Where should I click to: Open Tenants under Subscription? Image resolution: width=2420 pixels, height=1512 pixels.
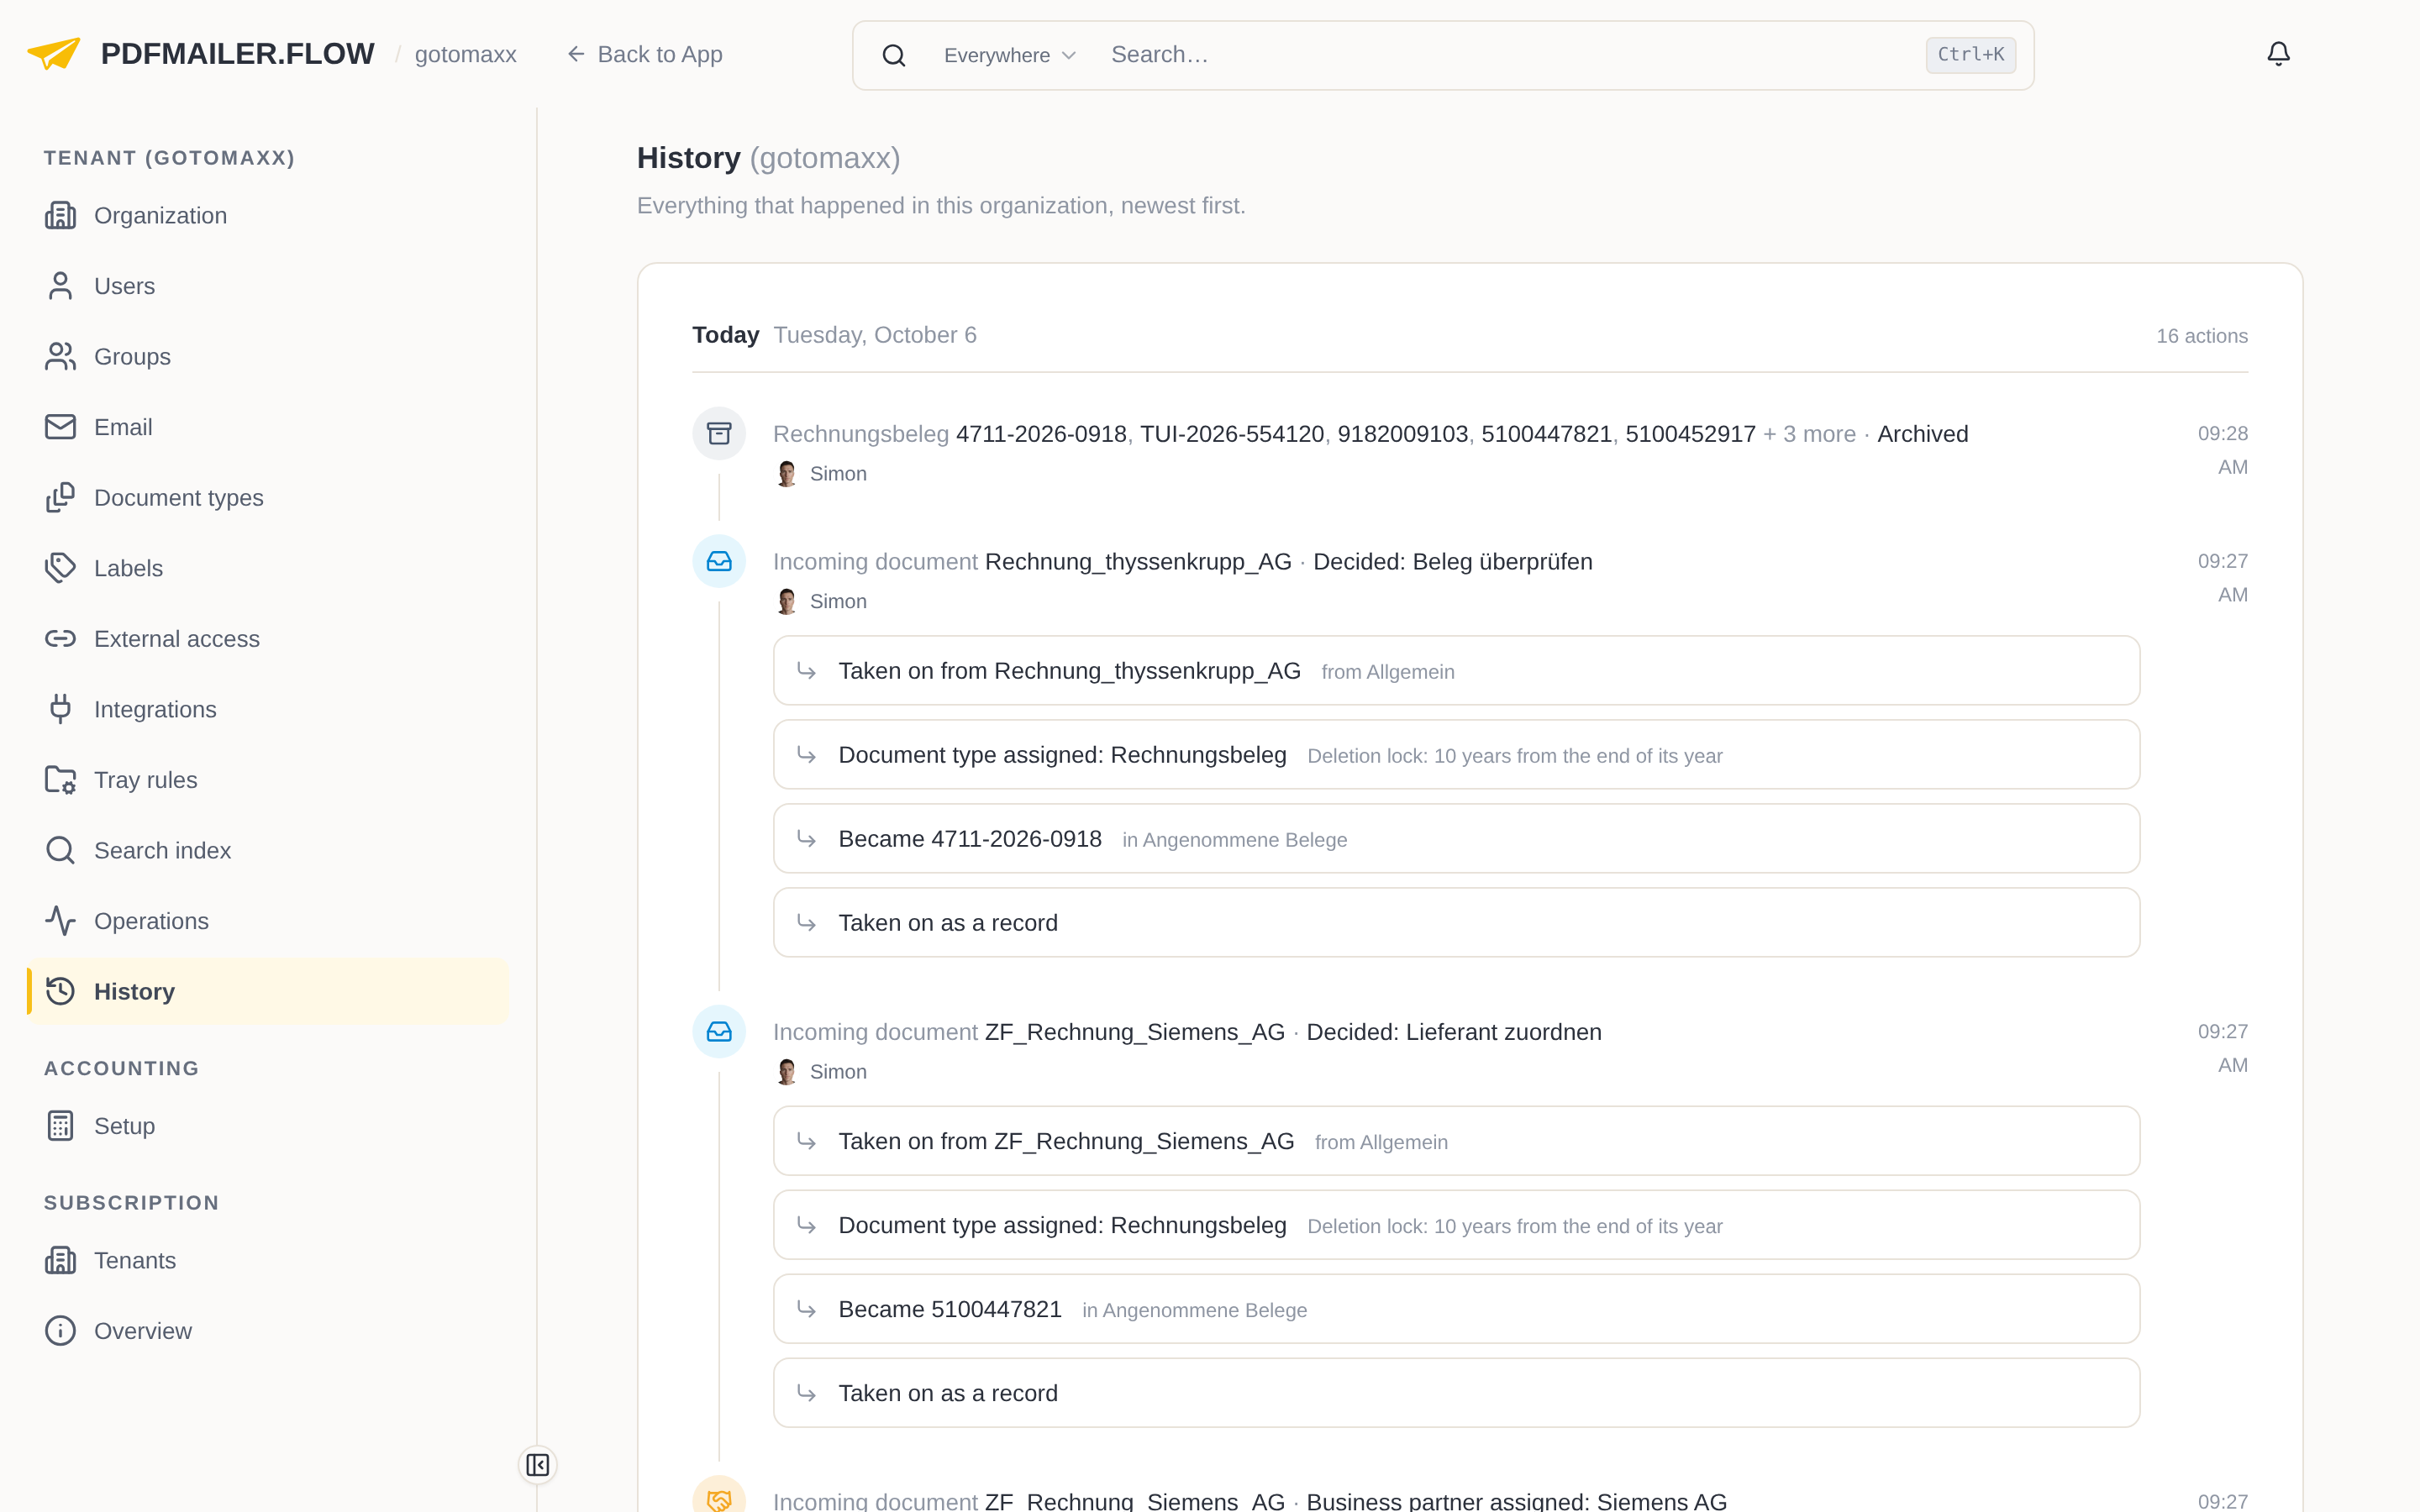pos(267,1260)
